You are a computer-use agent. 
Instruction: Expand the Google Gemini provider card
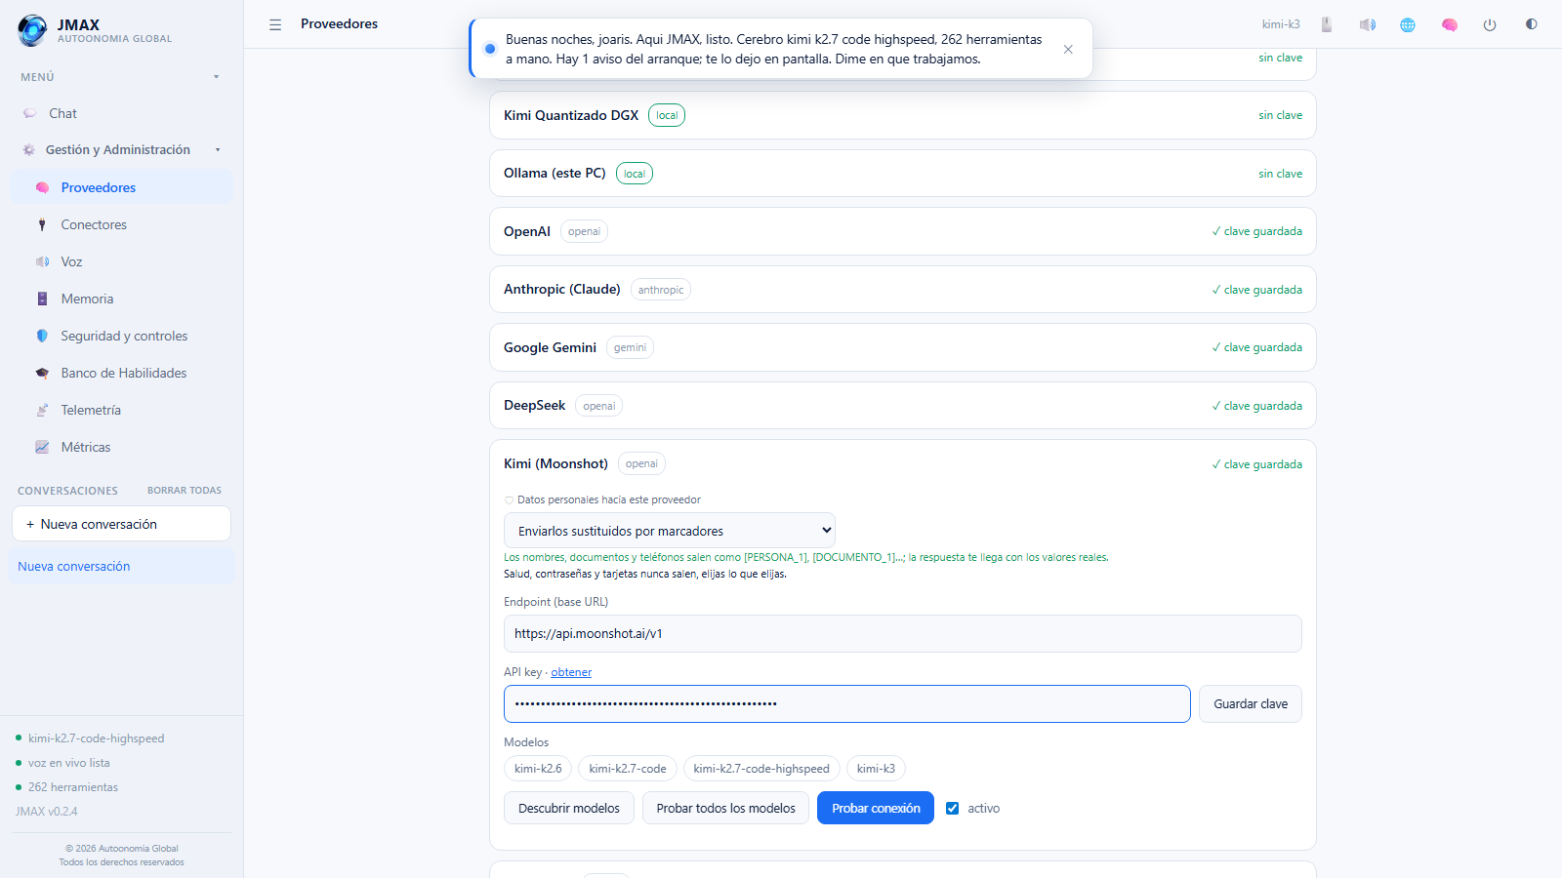click(902, 347)
